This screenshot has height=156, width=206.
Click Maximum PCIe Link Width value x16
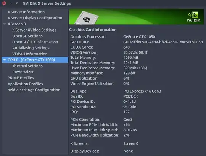coord(126,125)
